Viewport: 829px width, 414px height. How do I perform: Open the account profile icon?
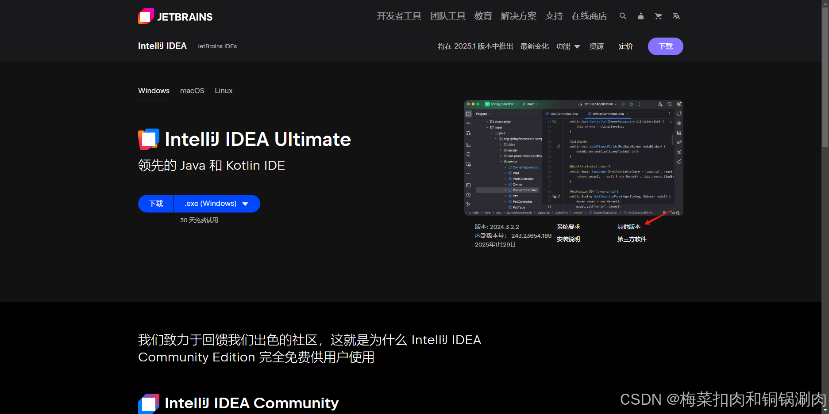click(x=640, y=16)
